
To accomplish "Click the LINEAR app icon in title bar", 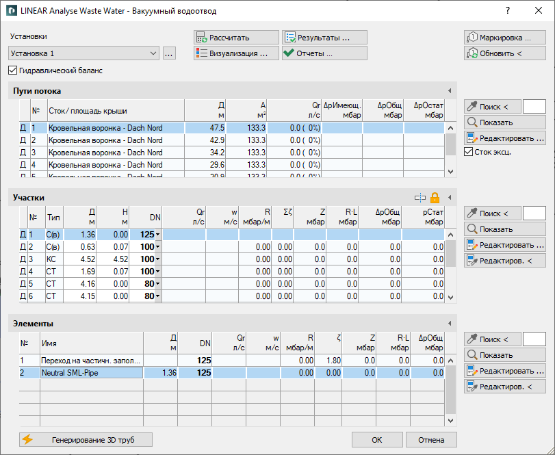I will tap(12, 11).
